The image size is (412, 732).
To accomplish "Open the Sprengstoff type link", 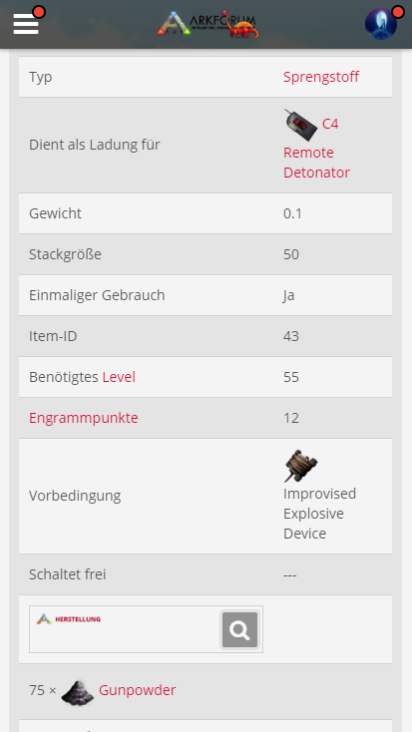I will pos(321,77).
